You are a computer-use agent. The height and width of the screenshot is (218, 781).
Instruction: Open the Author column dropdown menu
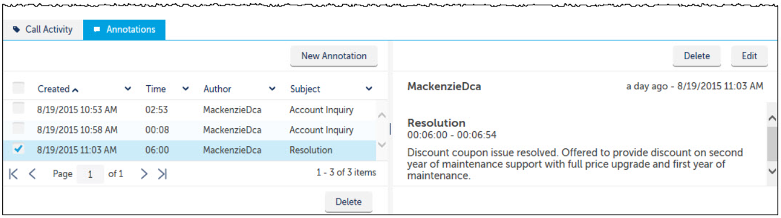point(272,89)
